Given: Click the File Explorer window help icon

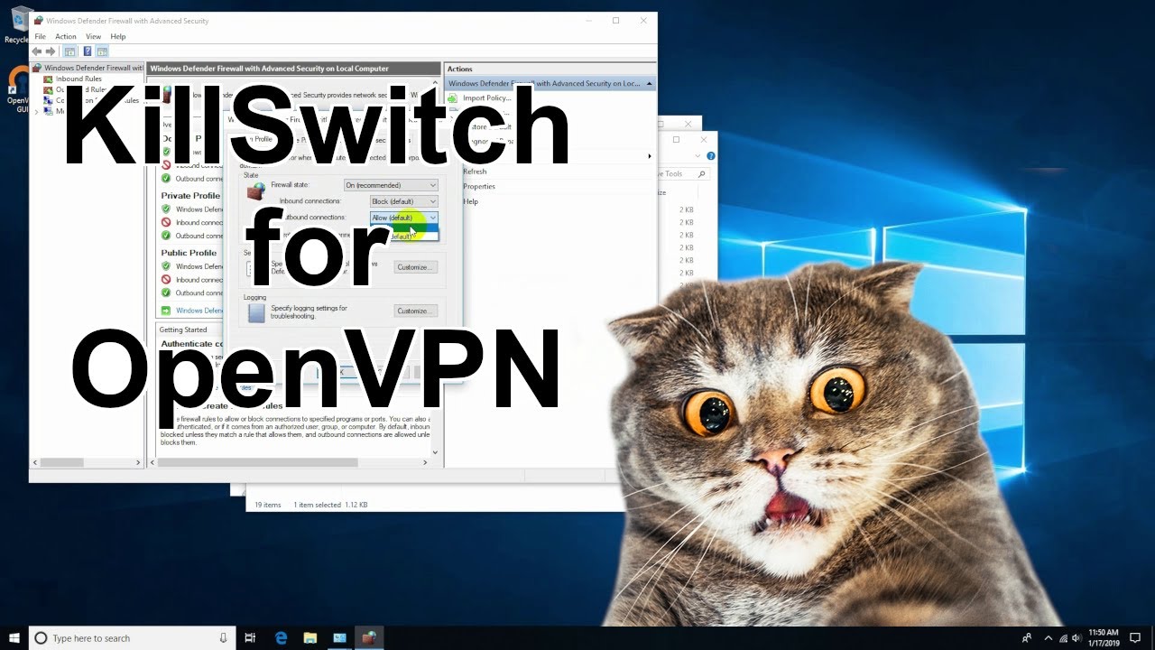Looking at the screenshot, I should [711, 156].
